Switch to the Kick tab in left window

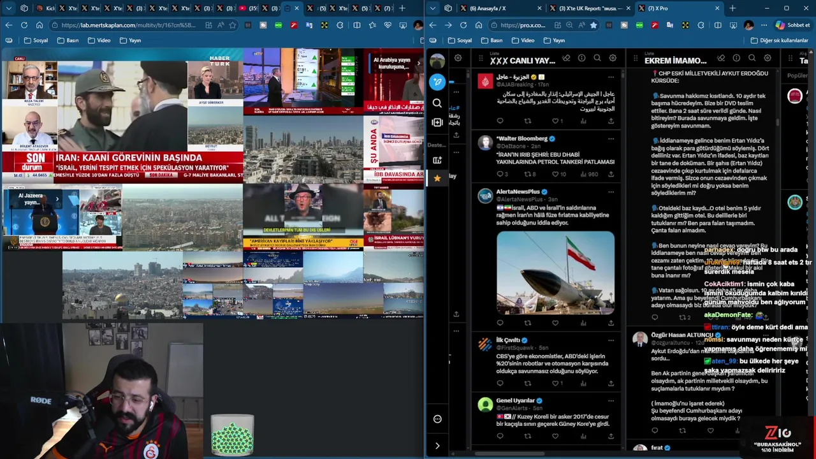pyautogui.click(x=46, y=8)
